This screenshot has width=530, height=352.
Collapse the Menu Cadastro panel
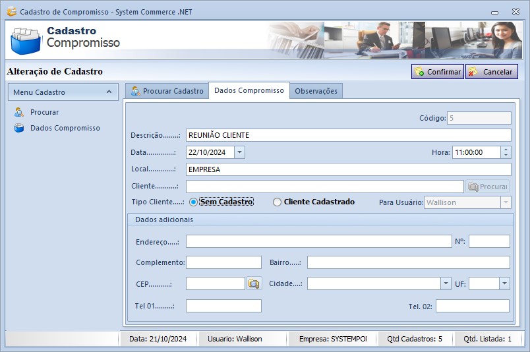[x=109, y=92]
